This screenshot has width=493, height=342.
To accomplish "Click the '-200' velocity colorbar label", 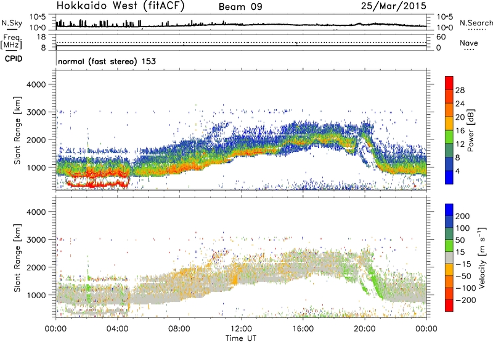I will click(x=466, y=300).
